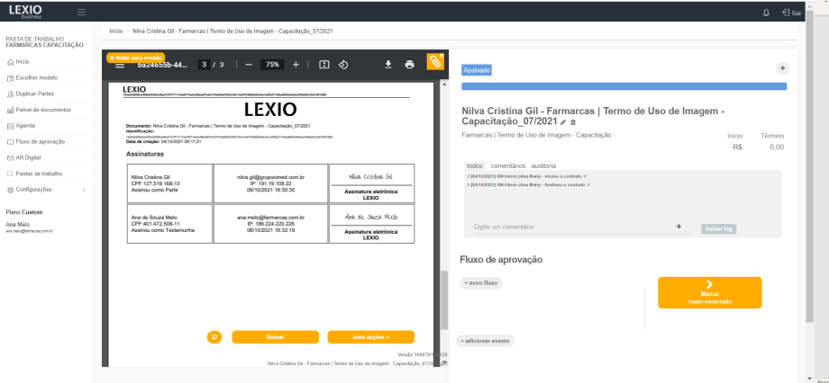Image resolution: width=829 pixels, height=383 pixels.
Task: Zoom out of the PDF with minus
Action: pyautogui.click(x=249, y=65)
